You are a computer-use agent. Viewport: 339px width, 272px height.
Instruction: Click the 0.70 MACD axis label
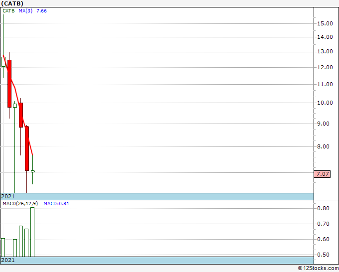pos(323,224)
